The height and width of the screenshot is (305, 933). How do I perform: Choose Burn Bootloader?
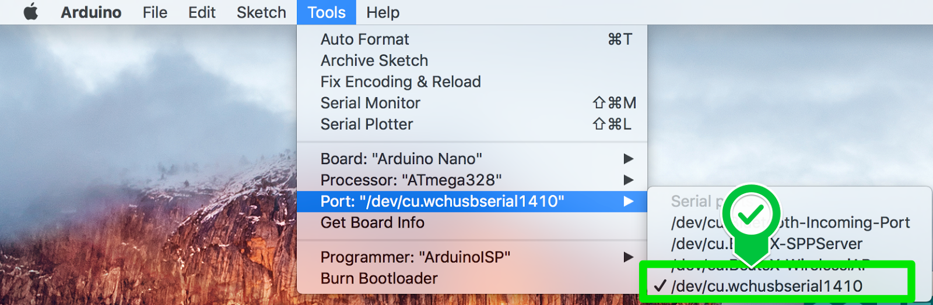(379, 278)
